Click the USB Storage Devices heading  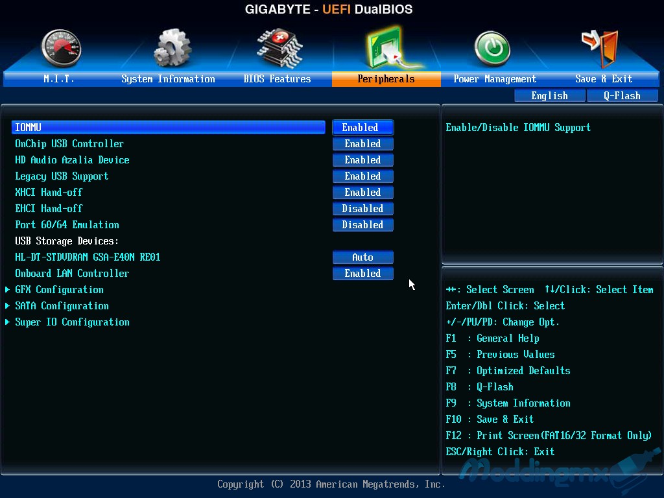pos(67,241)
